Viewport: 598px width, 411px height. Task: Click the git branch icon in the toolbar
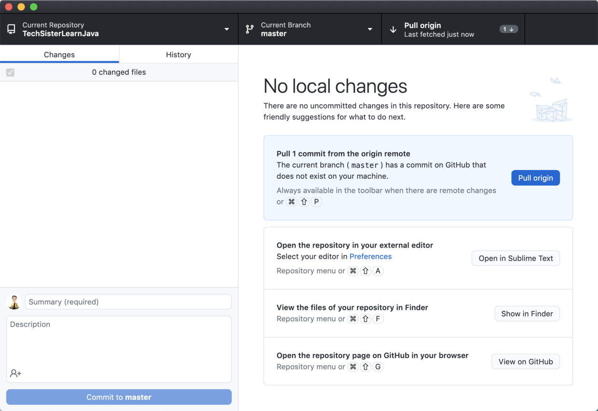pos(249,29)
